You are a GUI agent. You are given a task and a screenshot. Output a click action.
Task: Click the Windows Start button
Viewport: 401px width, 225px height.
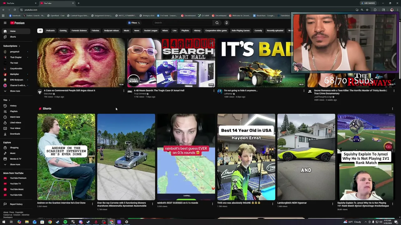tap(3, 222)
